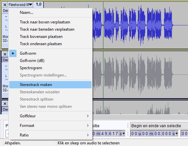
Task: Open time format dropdown of selection start field
Action: point(176,133)
